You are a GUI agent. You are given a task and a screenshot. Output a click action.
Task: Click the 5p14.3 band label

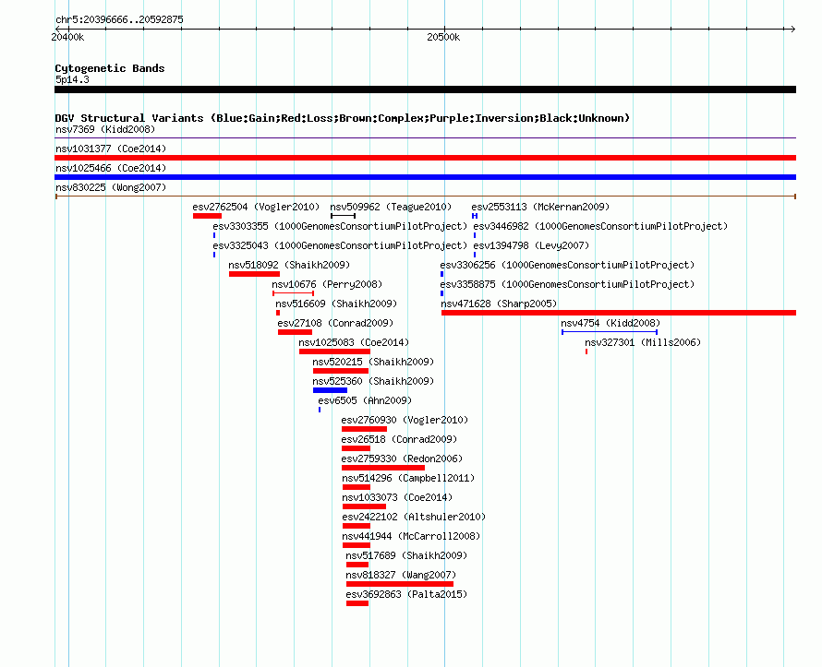coord(72,79)
